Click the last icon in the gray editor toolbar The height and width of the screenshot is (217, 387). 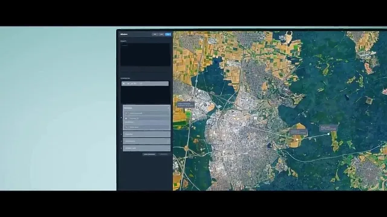point(141,84)
